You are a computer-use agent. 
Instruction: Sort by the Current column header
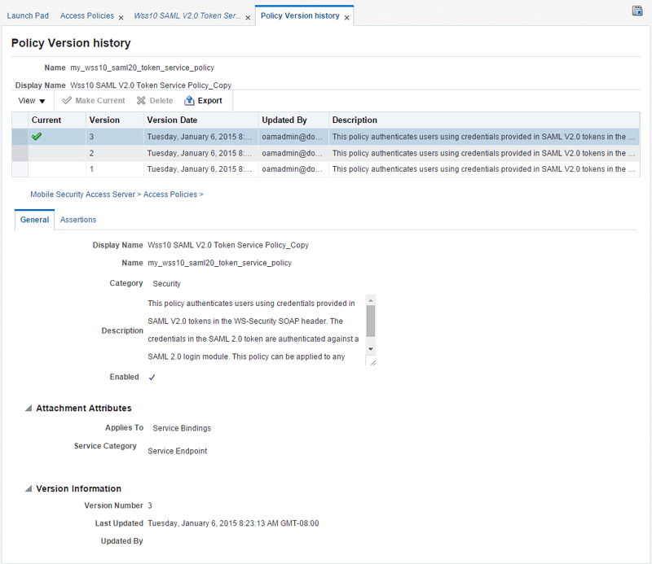pyautogui.click(x=57, y=120)
